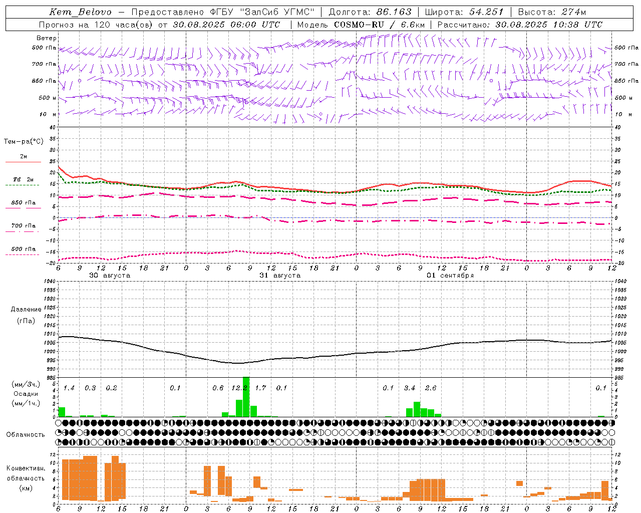Screen dimensions: 641x513
Task: Click the station name Kem_Belovo in the title
Action: 80,12
